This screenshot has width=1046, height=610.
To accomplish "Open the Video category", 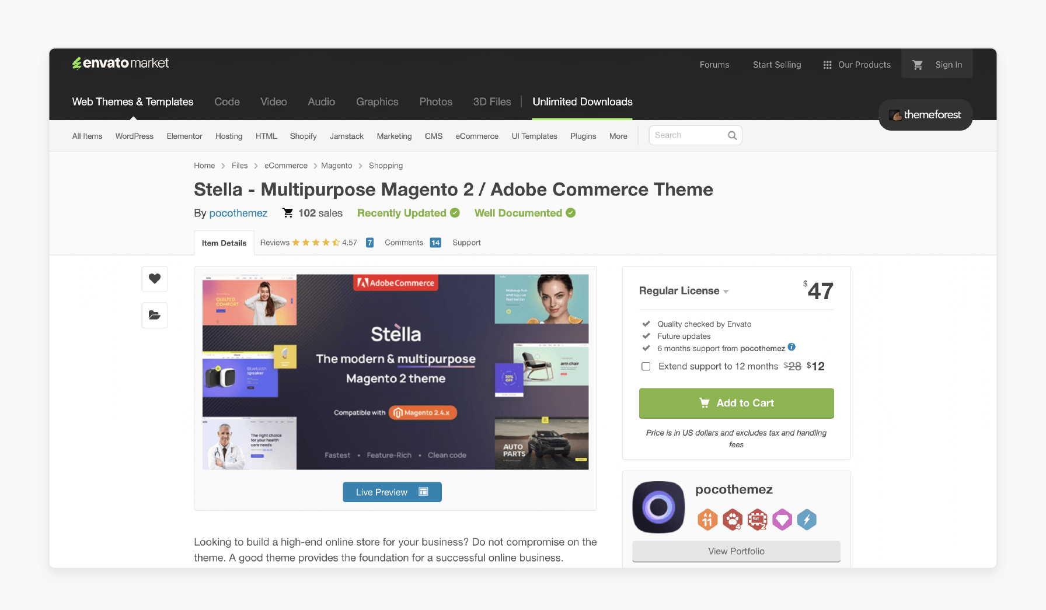I will [x=274, y=101].
